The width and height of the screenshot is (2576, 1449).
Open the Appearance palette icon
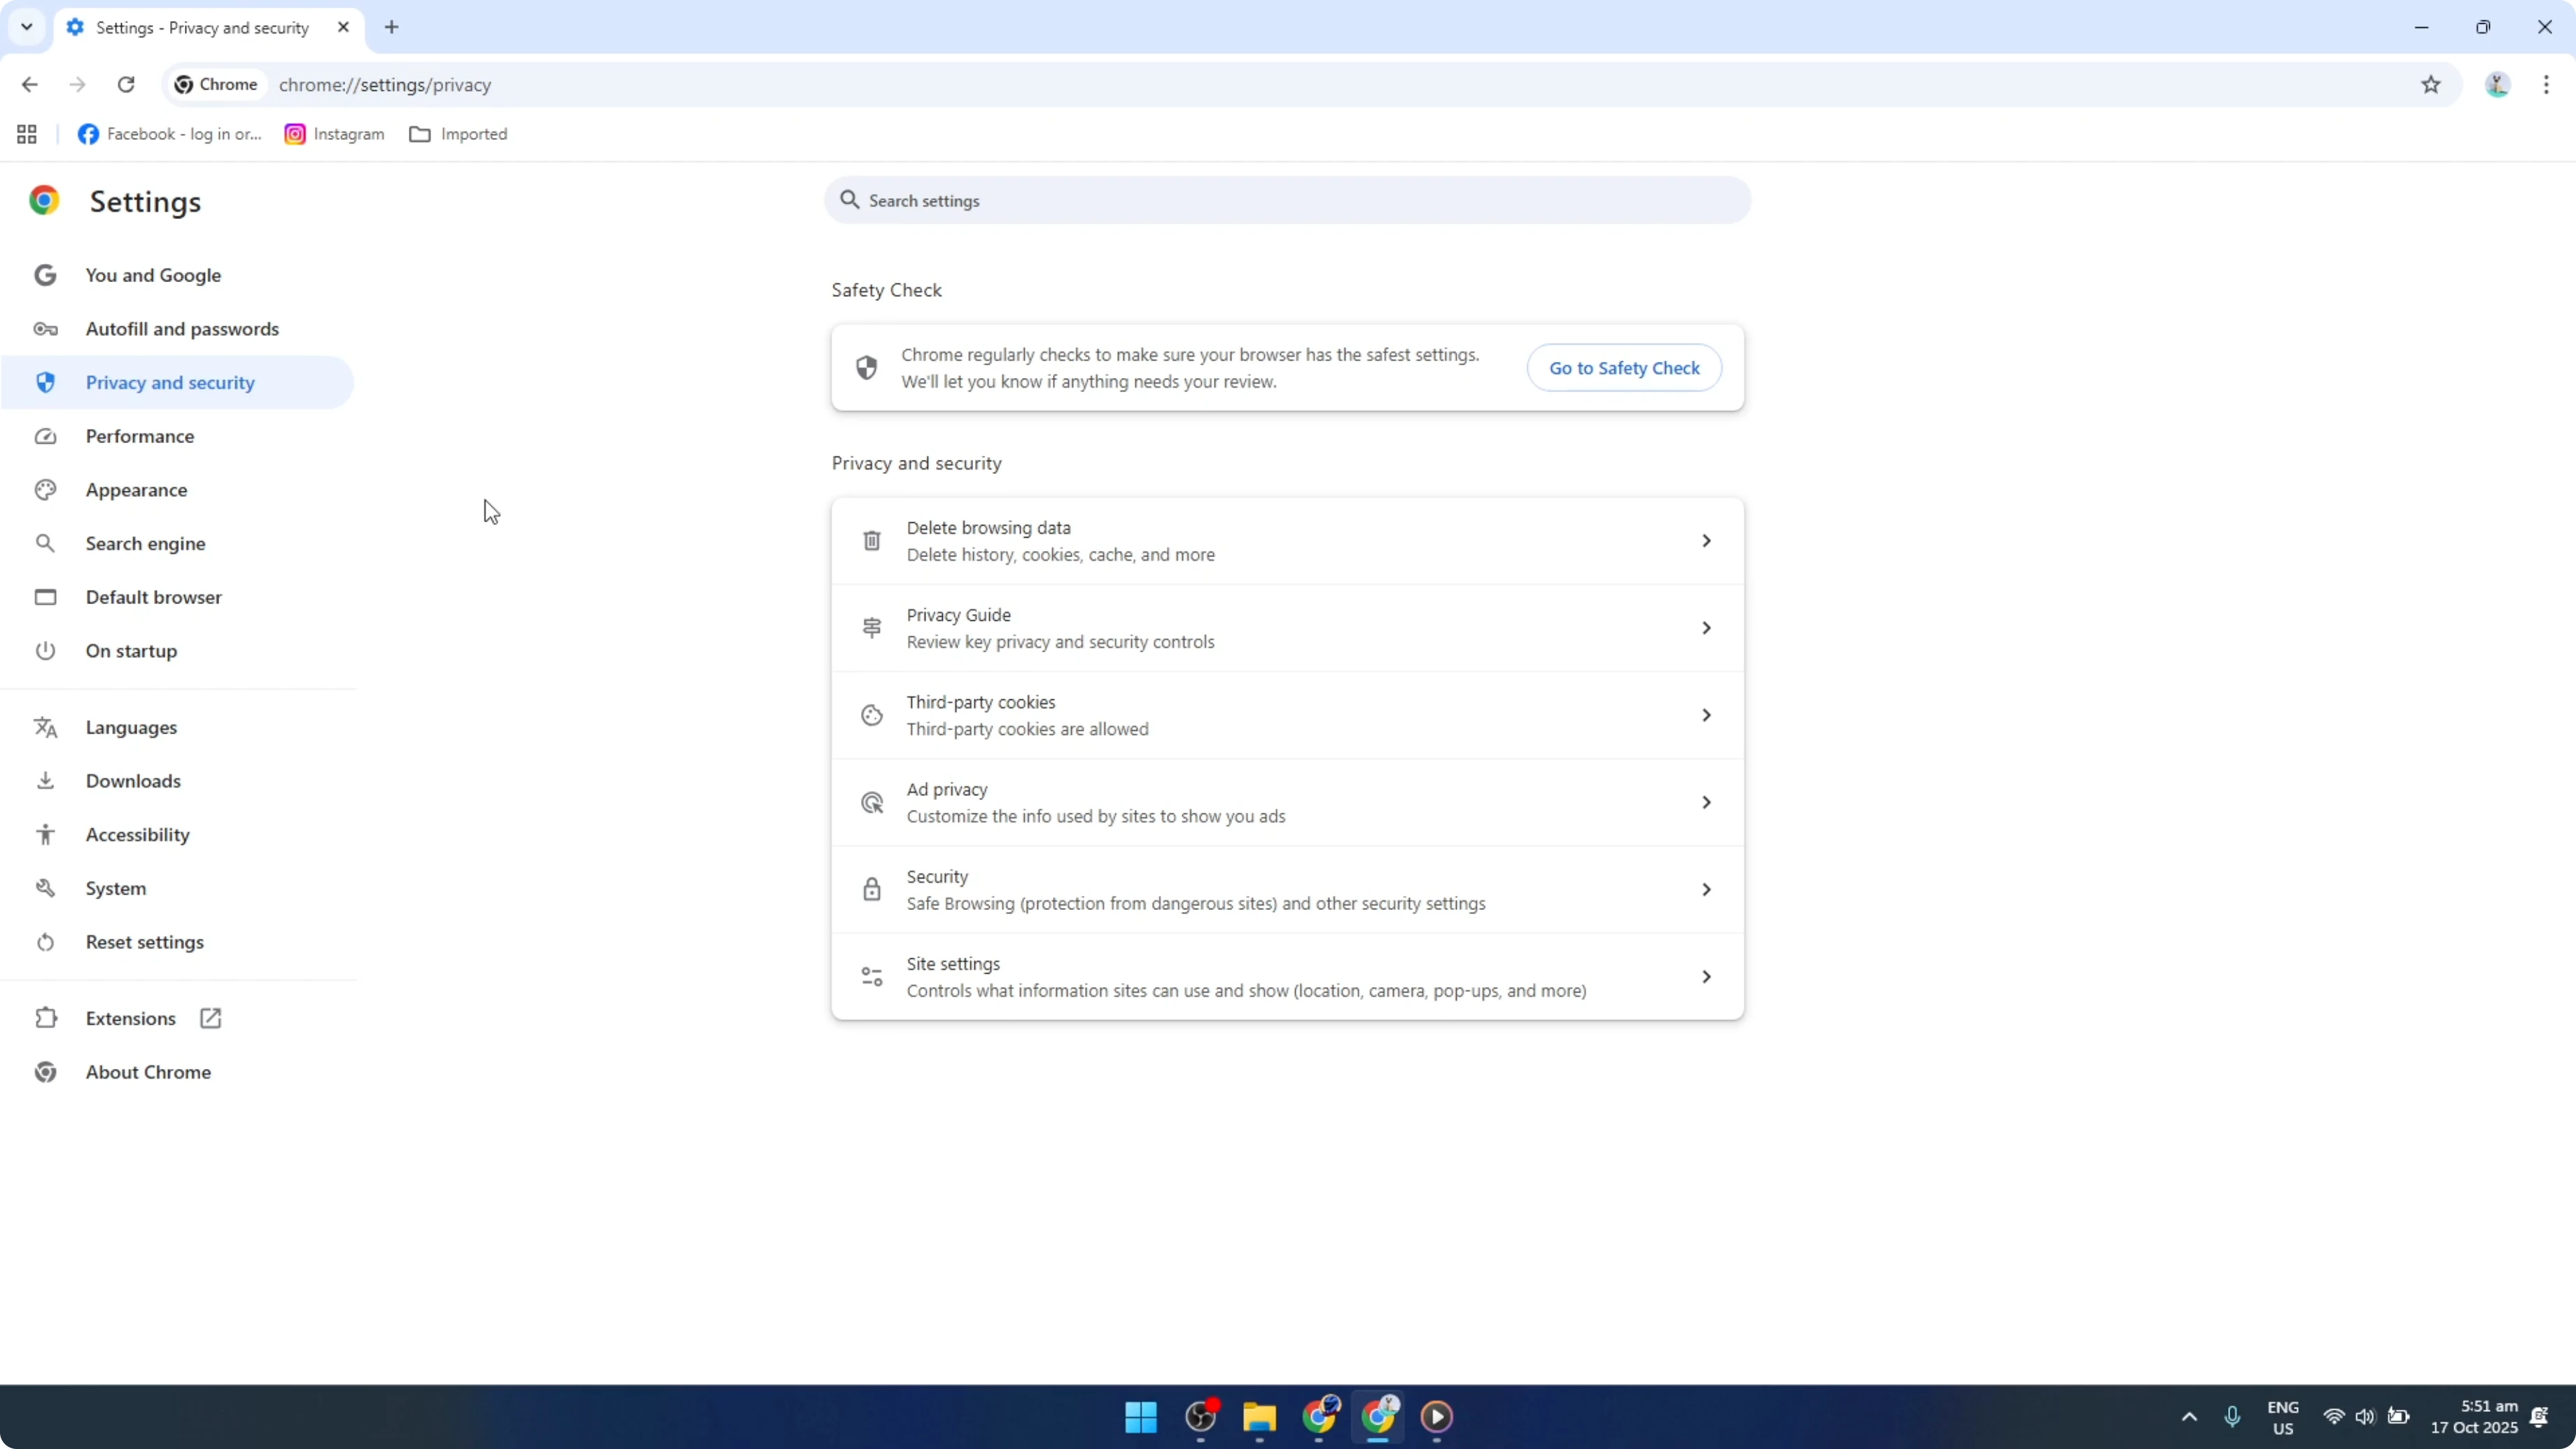[45, 489]
